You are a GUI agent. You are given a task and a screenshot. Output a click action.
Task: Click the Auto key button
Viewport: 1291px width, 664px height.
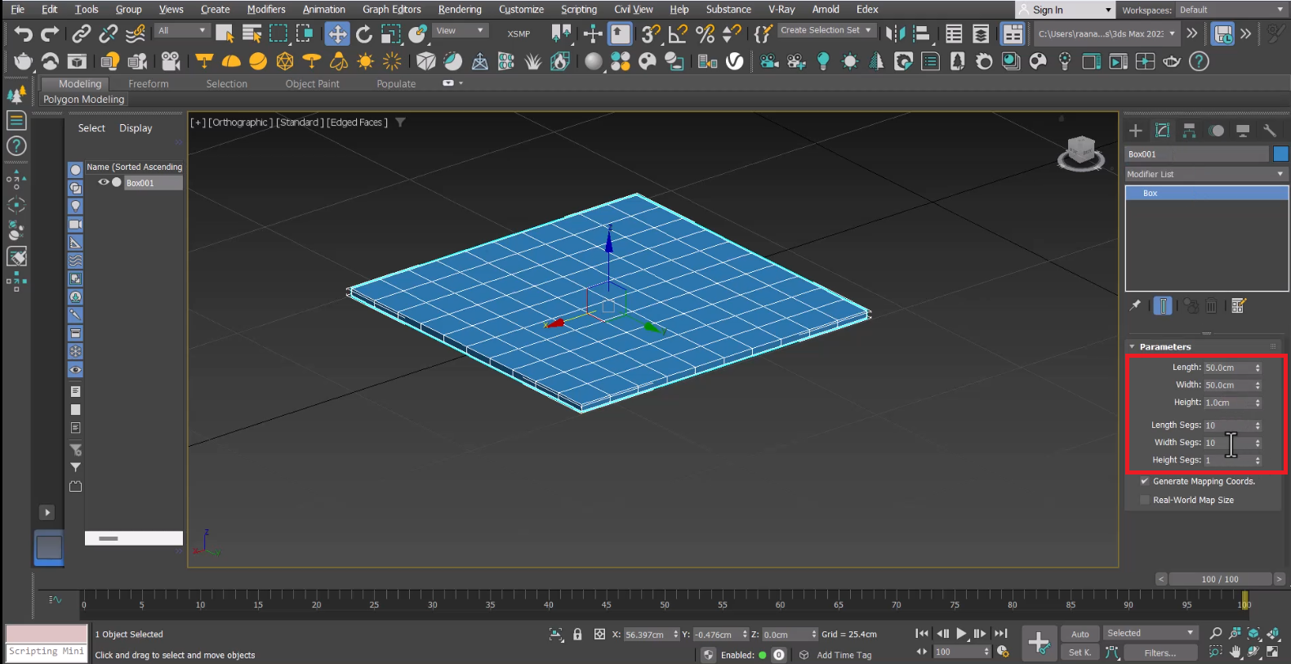(1080, 634)
